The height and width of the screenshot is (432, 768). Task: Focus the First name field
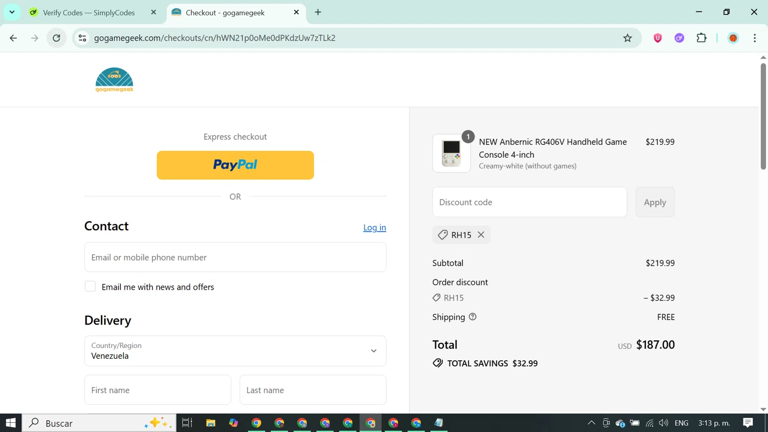pos(158,390)
